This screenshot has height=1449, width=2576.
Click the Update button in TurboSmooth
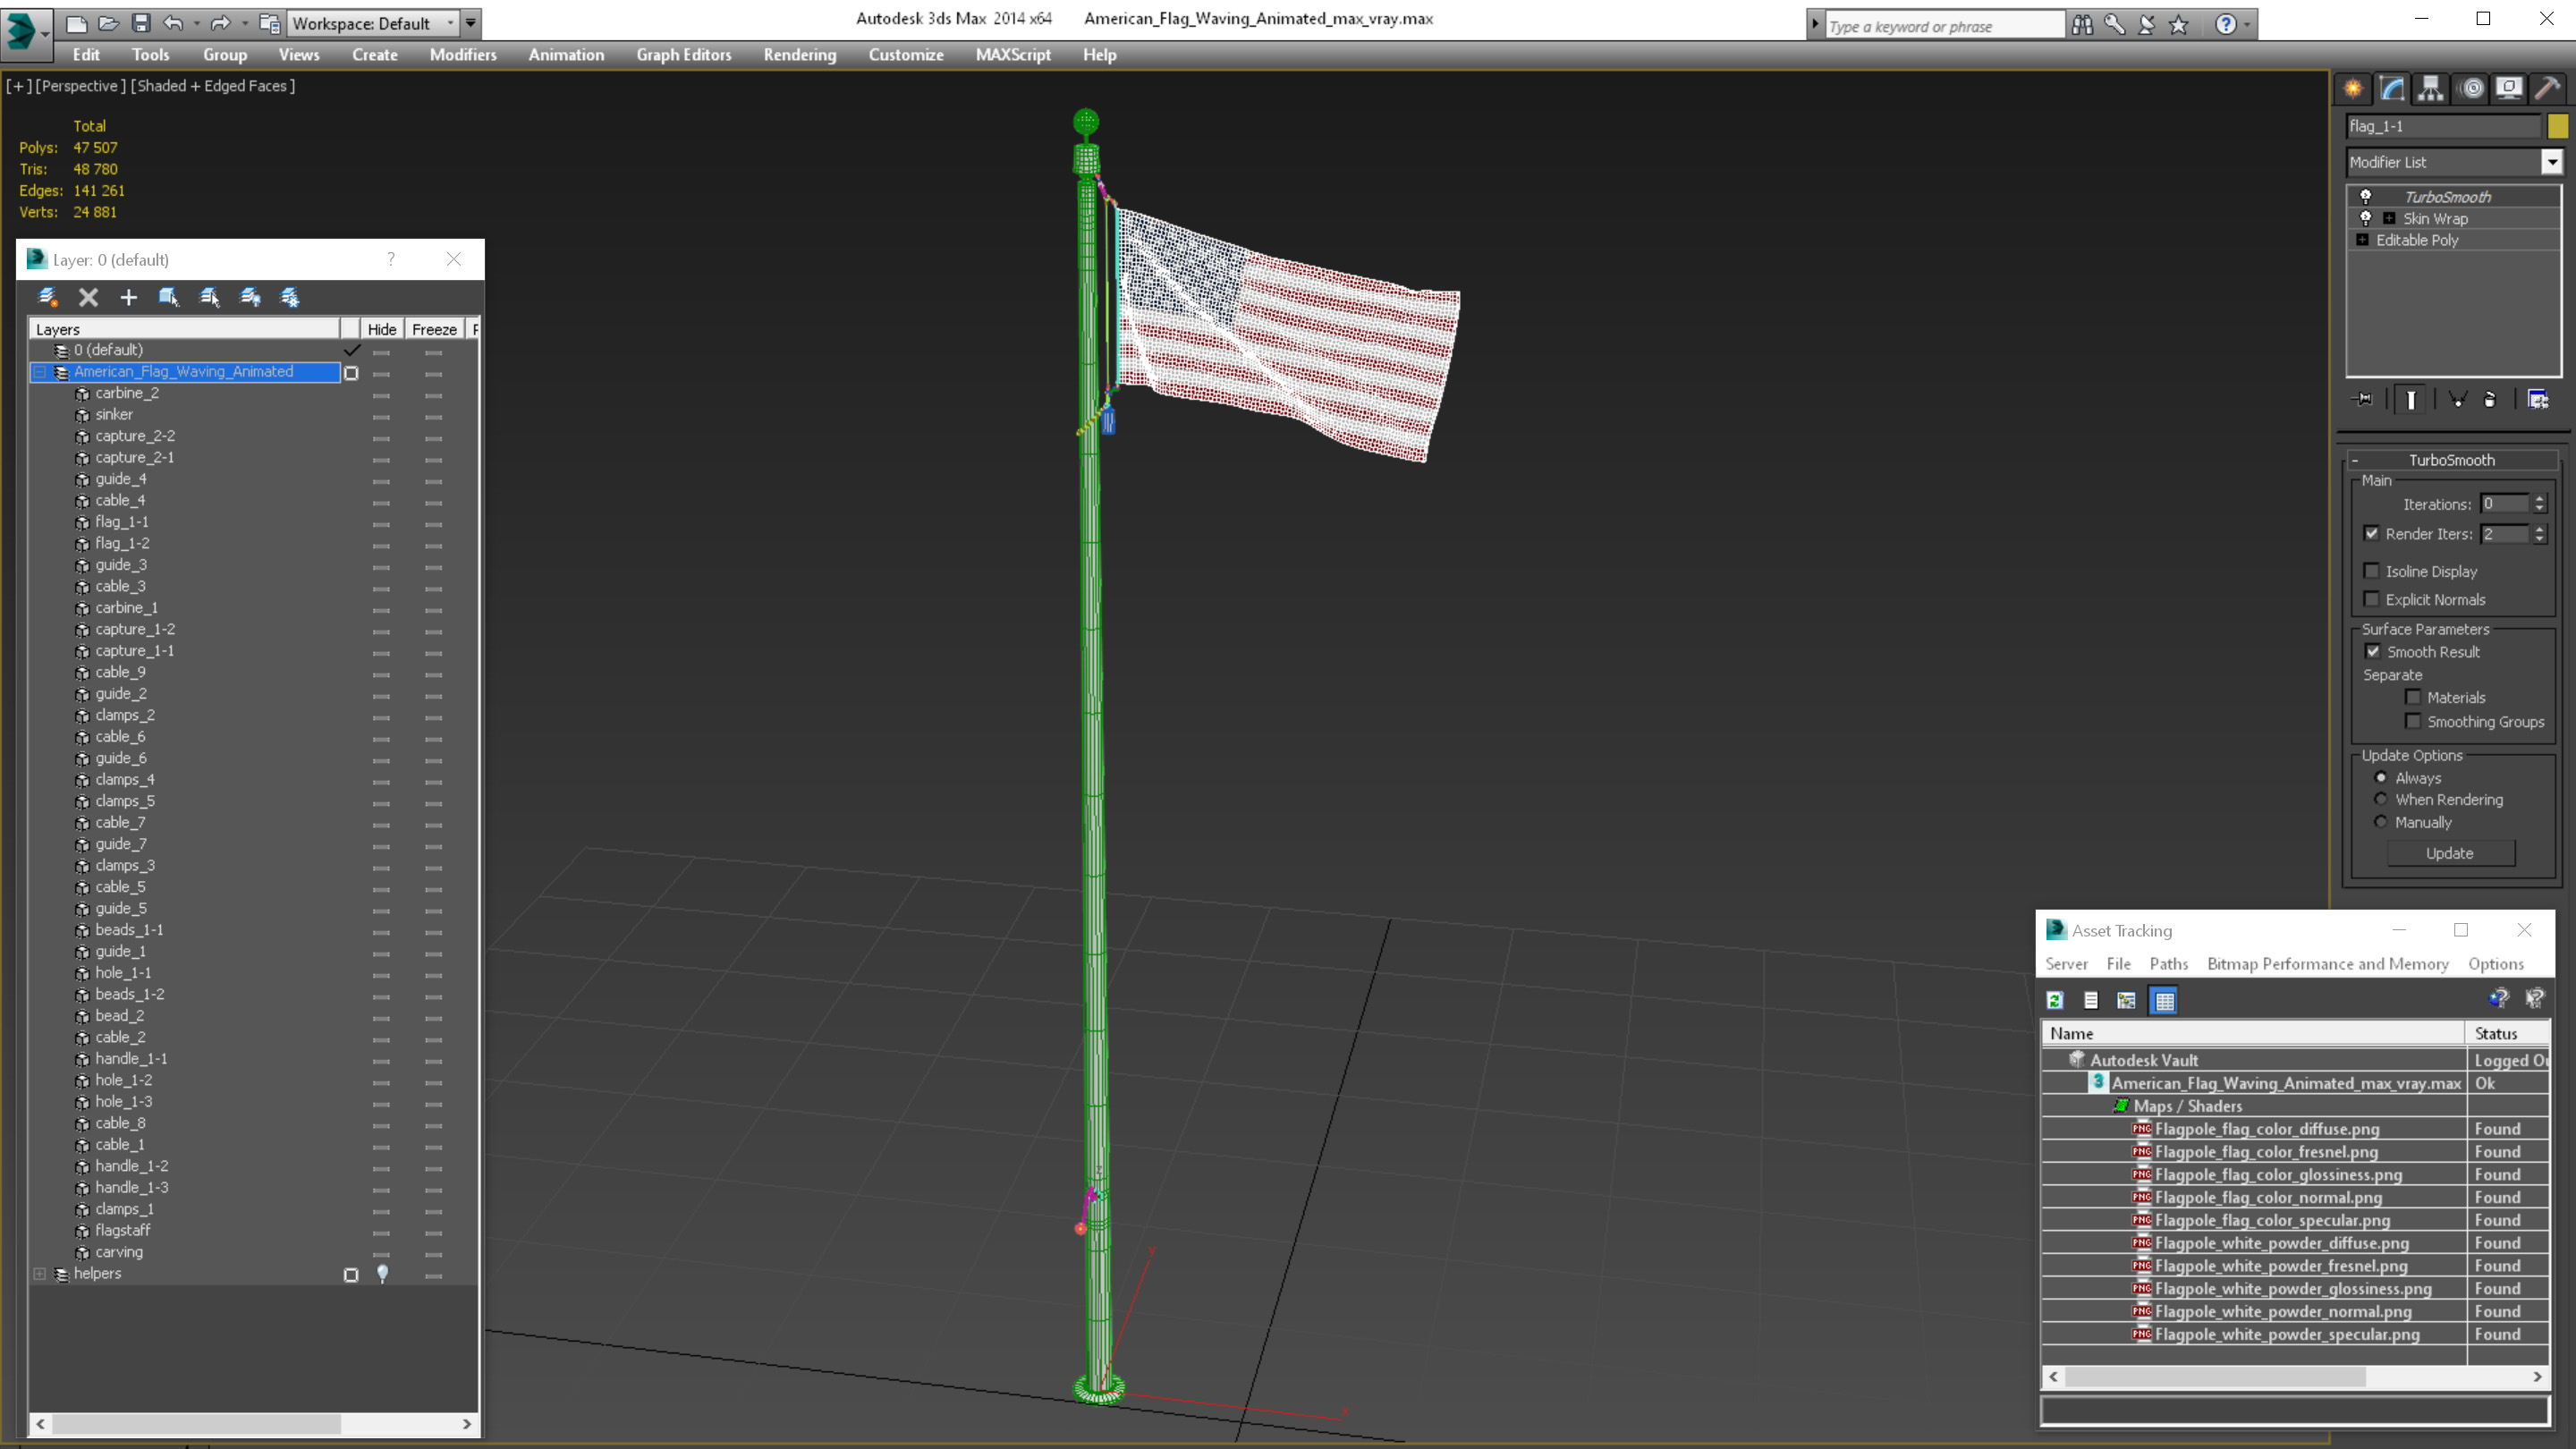coord(2450,853)
